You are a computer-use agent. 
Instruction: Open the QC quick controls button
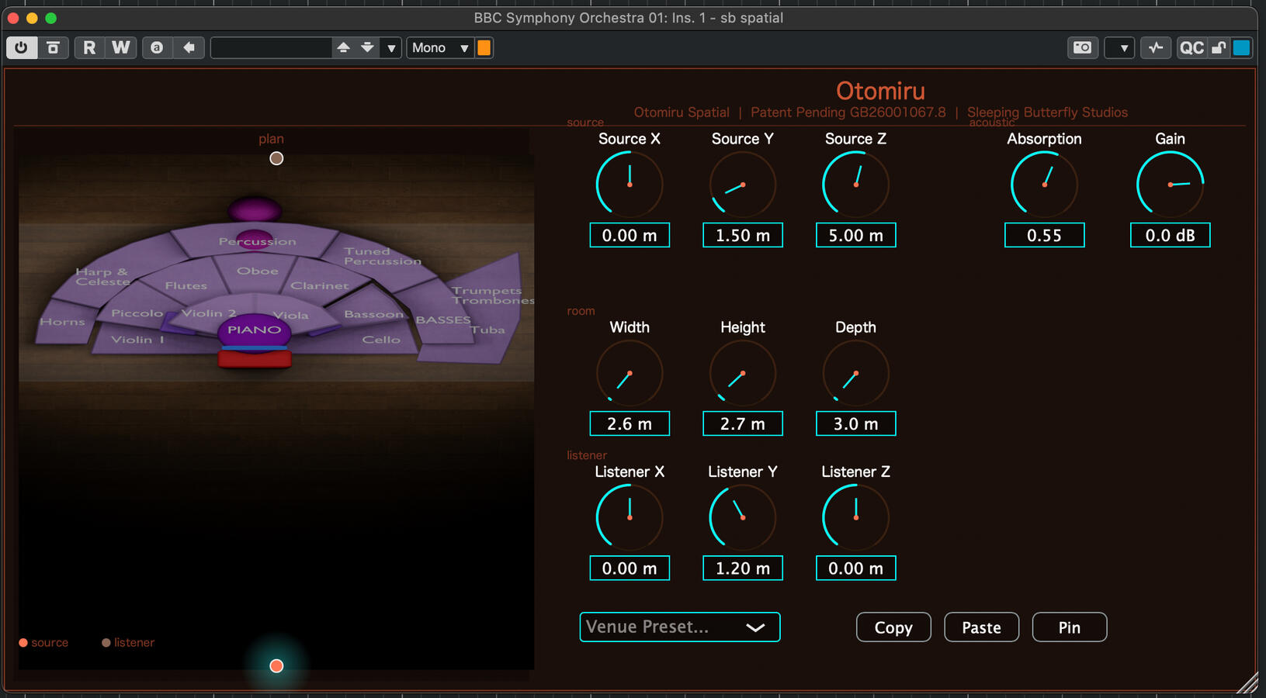coord(1191,48)
